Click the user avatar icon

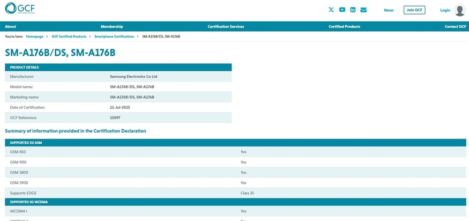pyautogui.click(x=460, y=10)
